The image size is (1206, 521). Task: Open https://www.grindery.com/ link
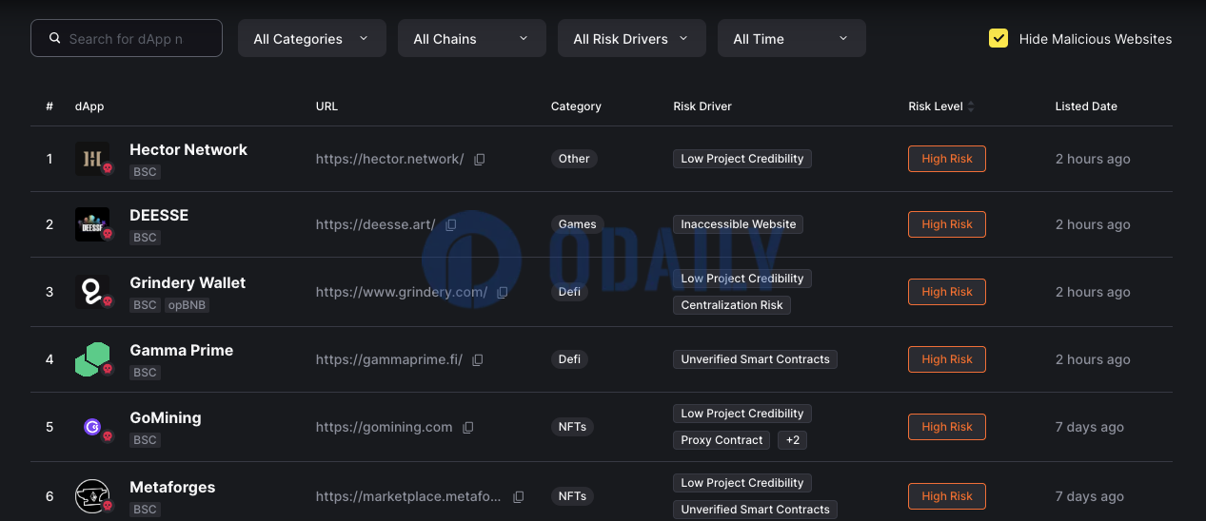coord(402,292)
